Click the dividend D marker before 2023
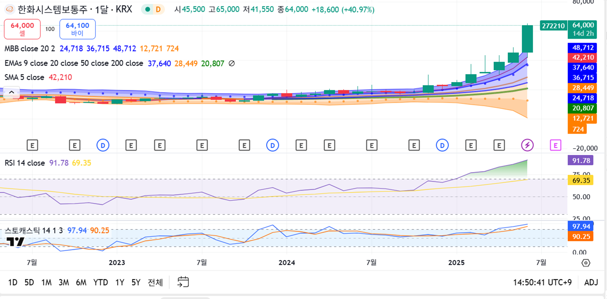Image resolution: width=607 pixels, height=299 pixels. [x=103, y=145]
